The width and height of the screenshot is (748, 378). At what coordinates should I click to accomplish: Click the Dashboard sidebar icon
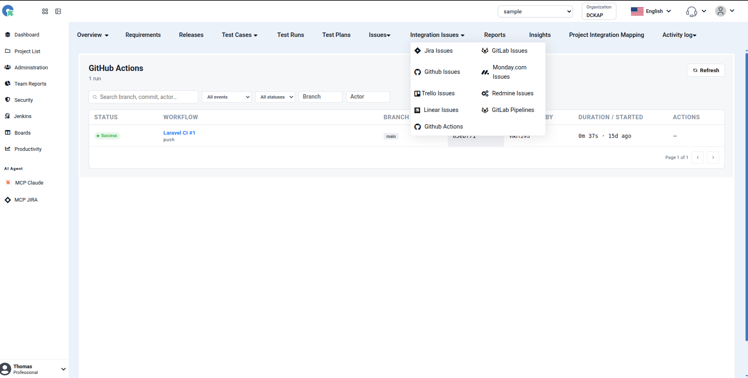tap(8, 34)
